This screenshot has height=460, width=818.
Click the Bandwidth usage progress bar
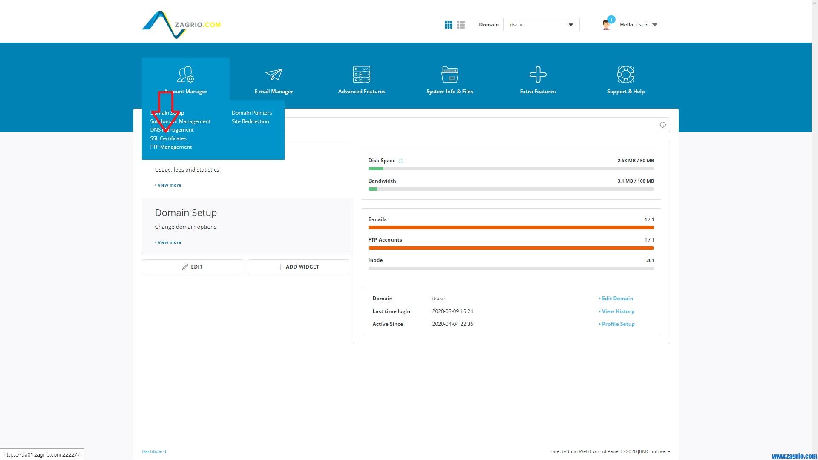pos(511,189)
